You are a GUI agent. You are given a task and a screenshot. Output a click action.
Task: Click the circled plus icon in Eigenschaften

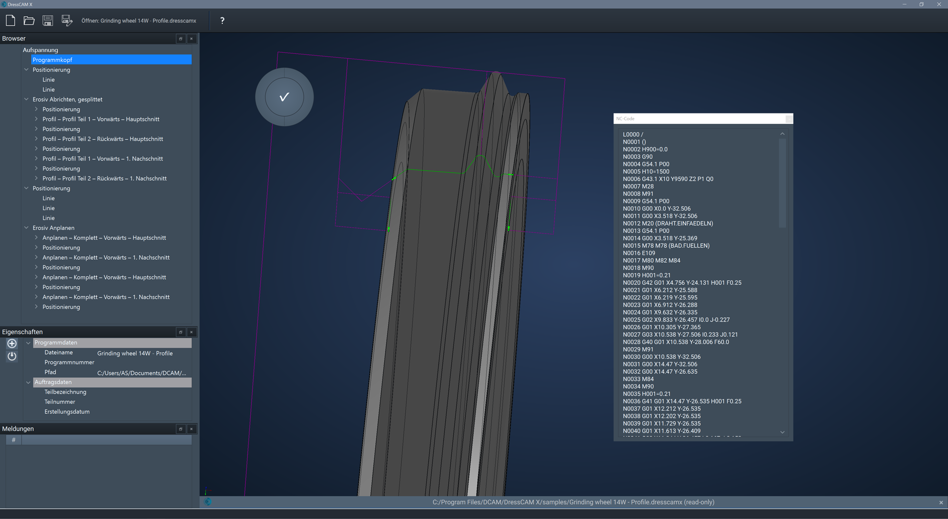(12, 344)
